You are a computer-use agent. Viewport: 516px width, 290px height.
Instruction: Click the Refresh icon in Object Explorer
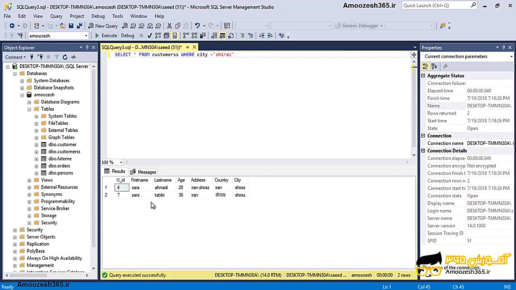(65, 57)
